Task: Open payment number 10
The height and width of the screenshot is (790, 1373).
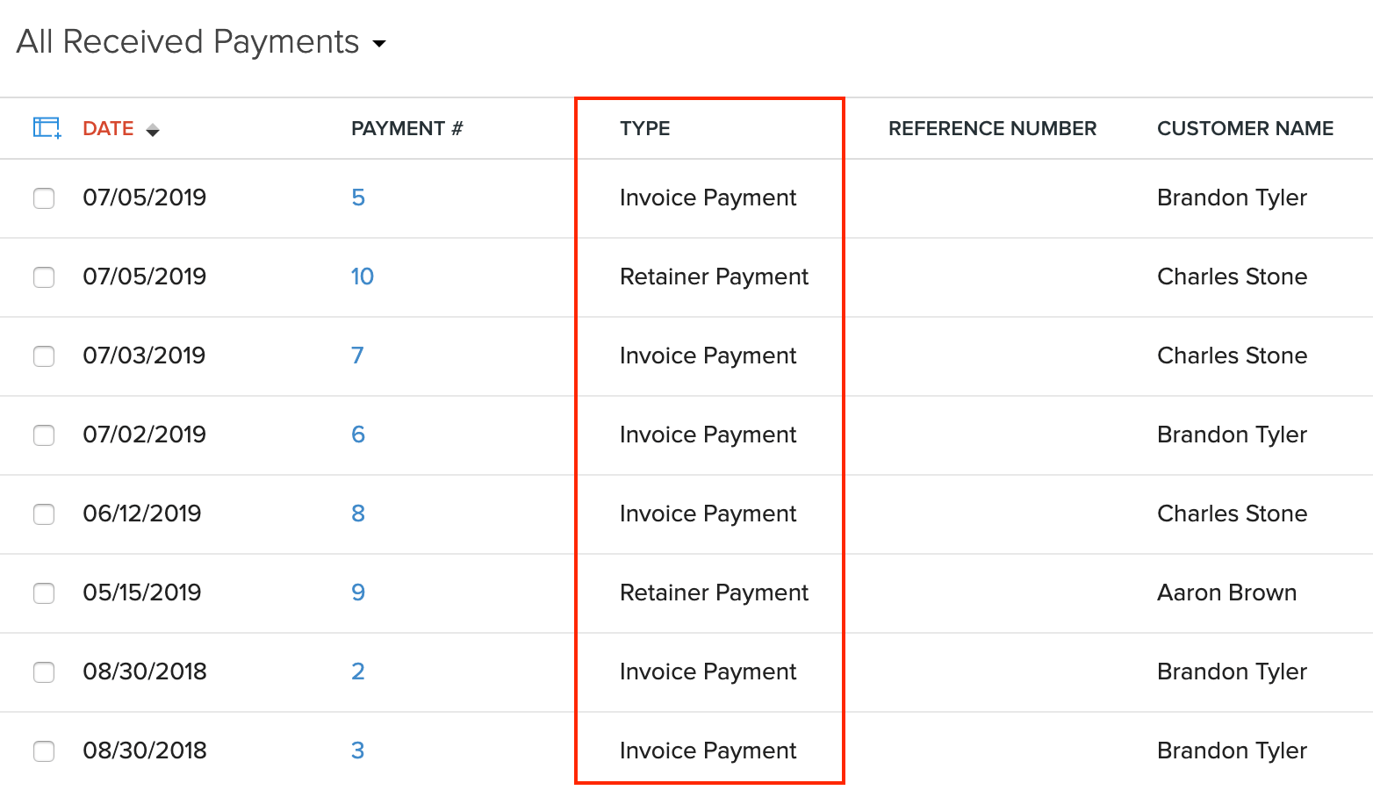Action: (x=362, y=276)
